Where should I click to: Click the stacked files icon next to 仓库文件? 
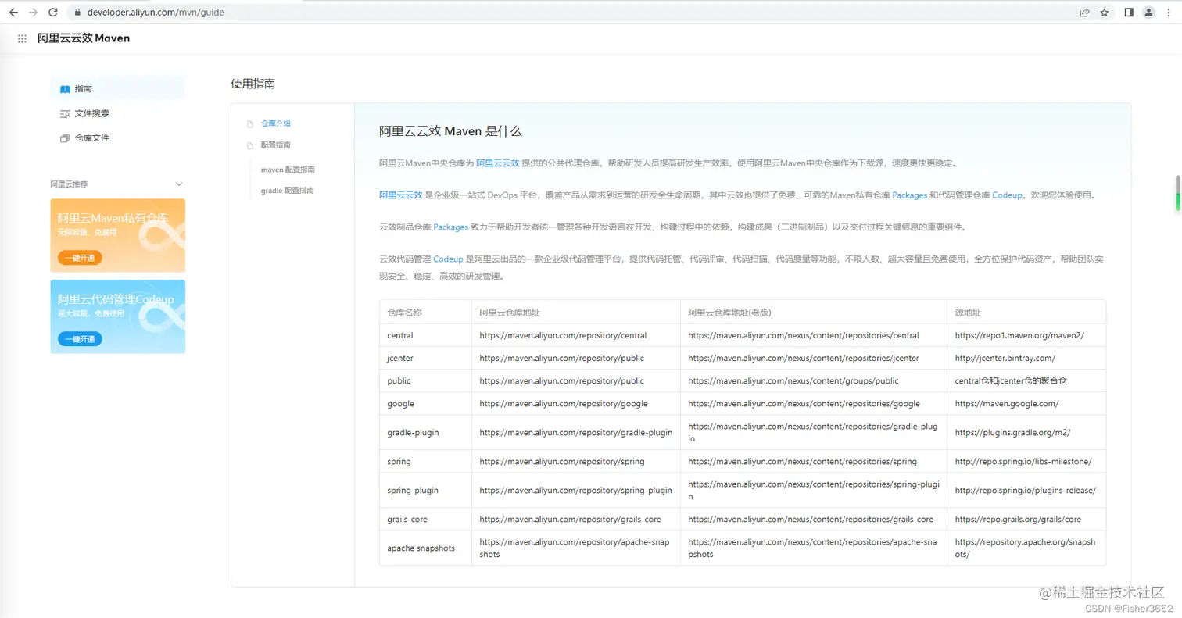pyautogui.click(x=65, y=138)
